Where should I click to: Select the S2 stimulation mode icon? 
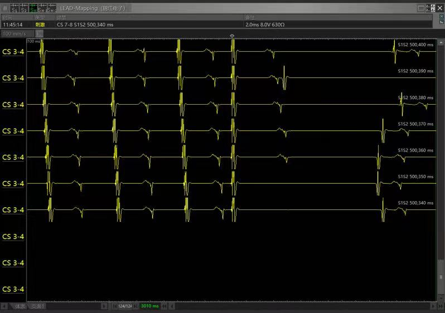pyautogui.click(x=24, y=8)
